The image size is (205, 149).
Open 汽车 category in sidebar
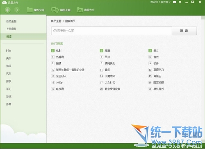coord(9,74)
